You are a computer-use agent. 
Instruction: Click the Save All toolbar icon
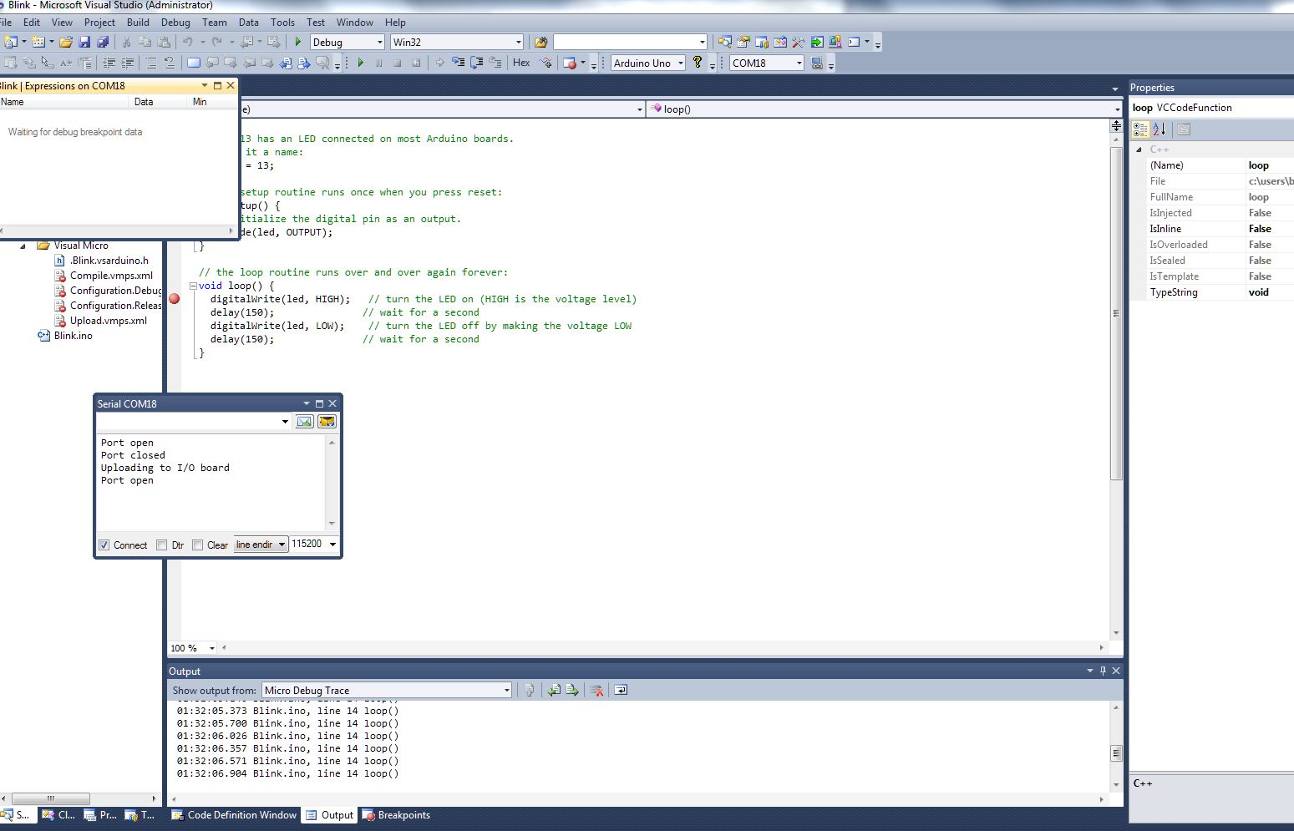tap(103, 42)
